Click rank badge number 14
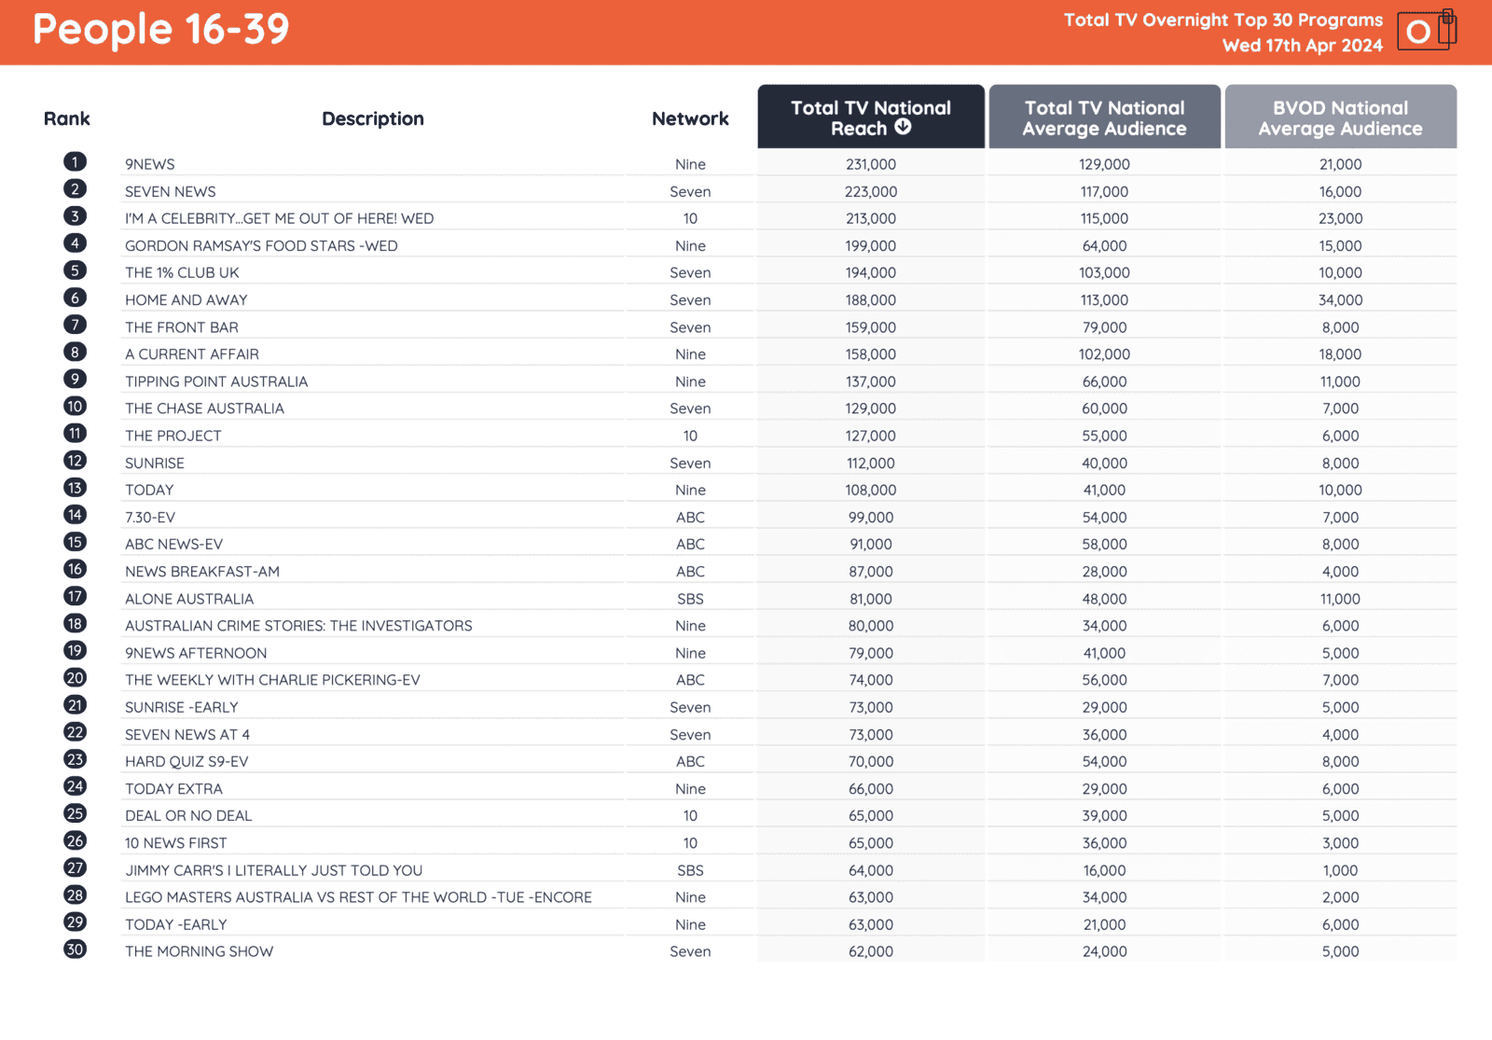 tap(76, 515)
